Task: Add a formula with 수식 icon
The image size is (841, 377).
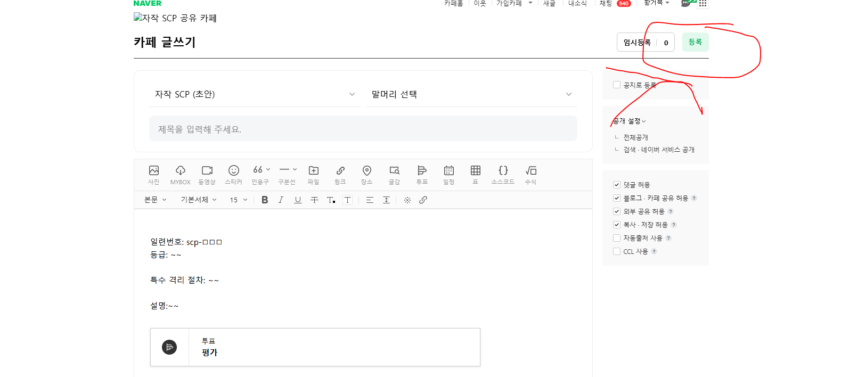Action: point(530,174)
